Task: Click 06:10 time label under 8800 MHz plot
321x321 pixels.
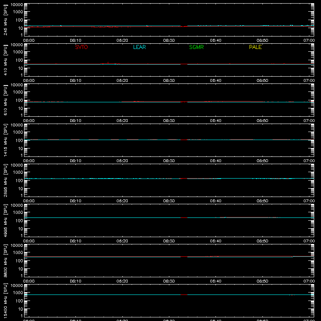Action: pos(75,281)
